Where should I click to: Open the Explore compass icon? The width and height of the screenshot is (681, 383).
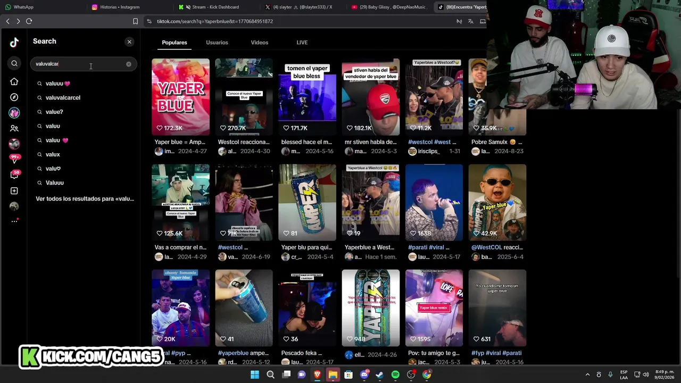click(x=14, y=97)
